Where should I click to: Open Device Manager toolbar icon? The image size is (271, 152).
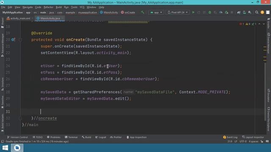pyautogui.click(x=244, y=12)
